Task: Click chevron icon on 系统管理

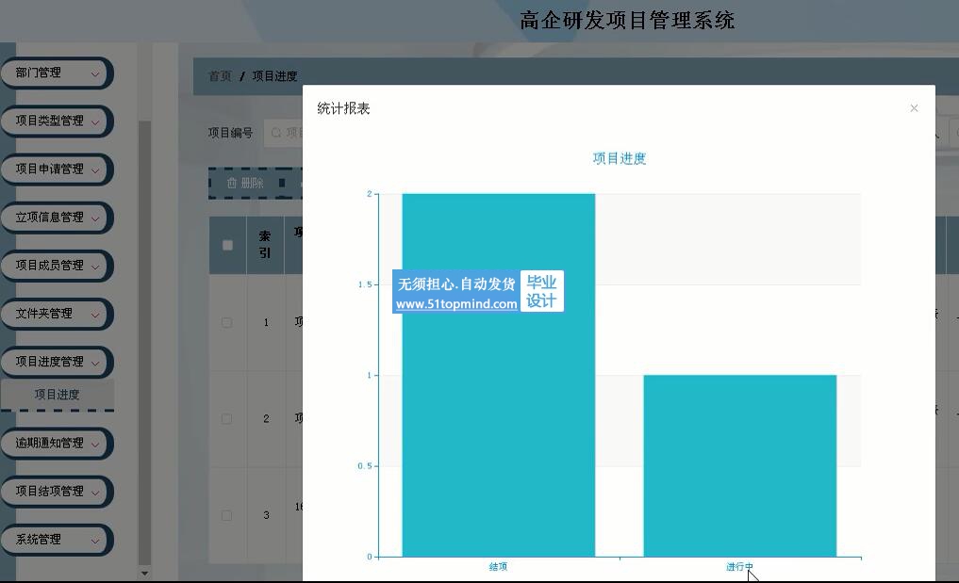Action: coord(95,541)
